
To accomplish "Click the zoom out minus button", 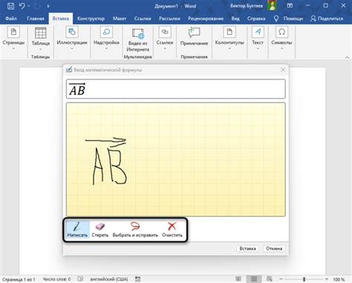I will 281,279.
